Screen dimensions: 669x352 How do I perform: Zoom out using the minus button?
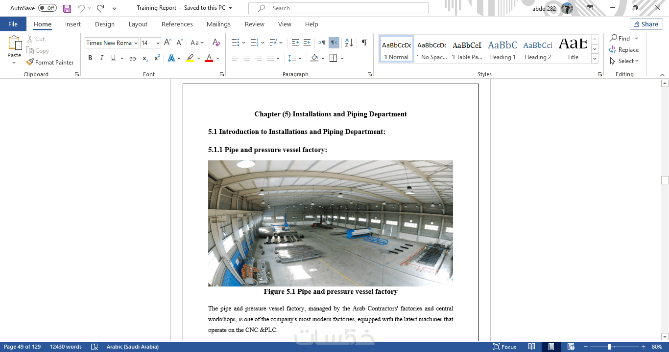pos(585,347)
